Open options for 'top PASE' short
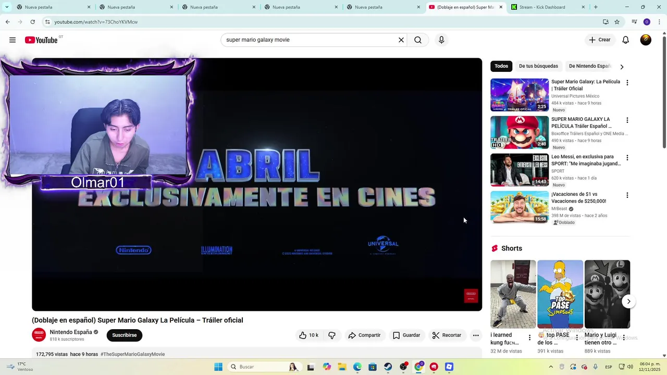Image resolution: width=667 pixels, height=375 pixels. coord(577,338)
